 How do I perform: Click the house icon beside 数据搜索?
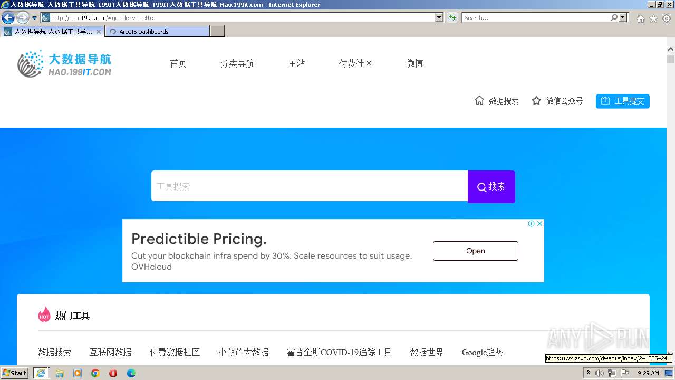[x=479, y=100]
